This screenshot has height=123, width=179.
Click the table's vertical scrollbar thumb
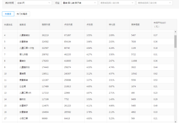(175, 42)
